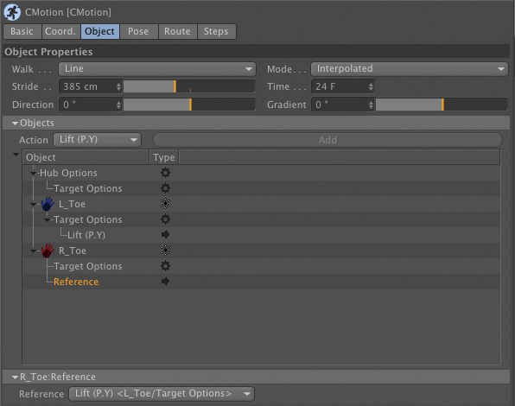Click the CMotion running figure icon

click(x=12, y=12)
